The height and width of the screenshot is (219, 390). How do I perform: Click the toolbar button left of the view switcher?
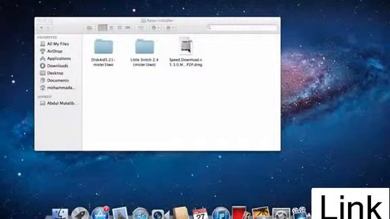90,28
